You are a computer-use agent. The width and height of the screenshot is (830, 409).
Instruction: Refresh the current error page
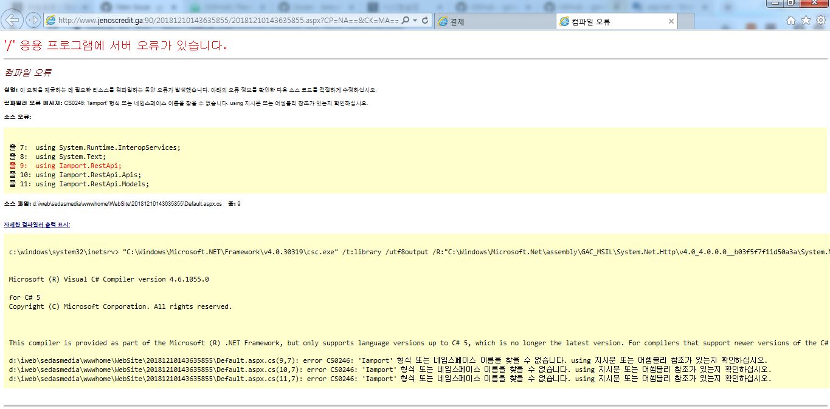pyautogui.click(x=426, y=19)
